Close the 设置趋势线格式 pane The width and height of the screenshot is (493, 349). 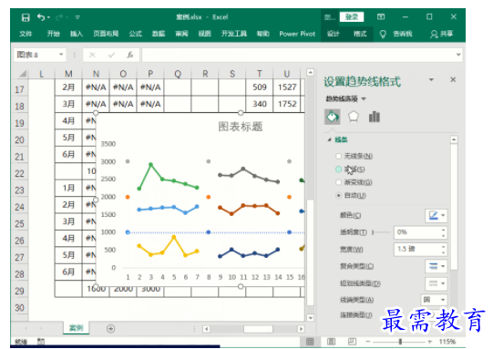(453, 79)
